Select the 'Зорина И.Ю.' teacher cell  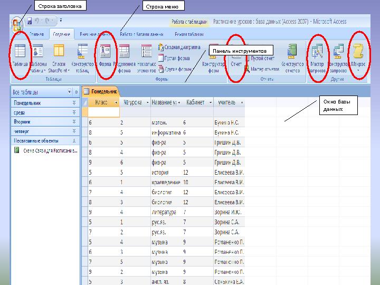coord(229,212)
